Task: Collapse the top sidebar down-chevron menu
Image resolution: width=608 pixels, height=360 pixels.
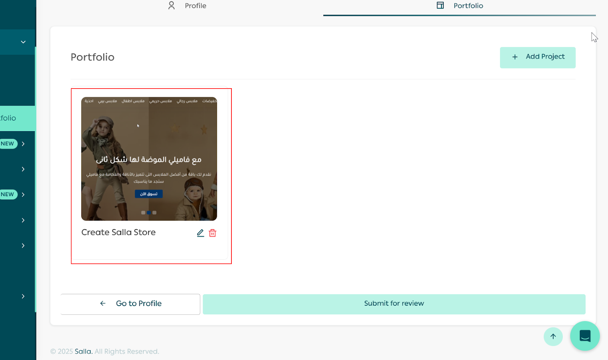Action: tap(23, 42)
